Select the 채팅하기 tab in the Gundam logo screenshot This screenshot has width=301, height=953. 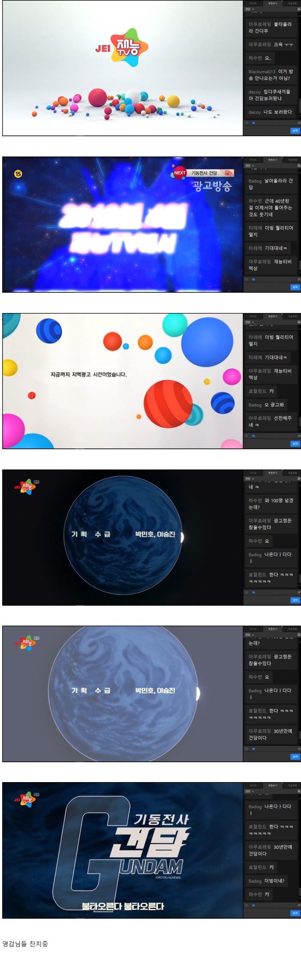273,785
